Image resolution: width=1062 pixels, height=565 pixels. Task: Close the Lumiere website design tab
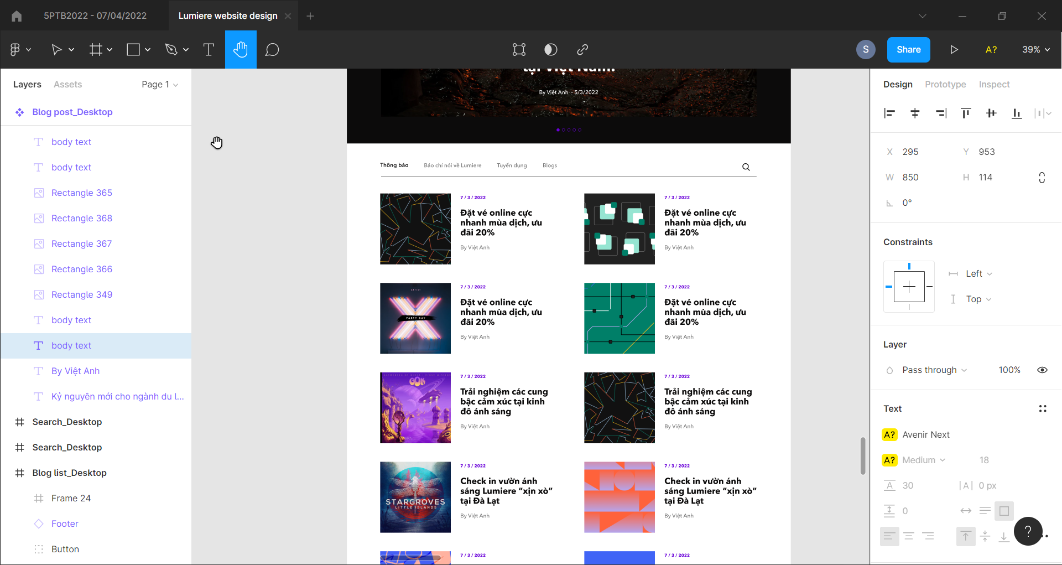coord(288,16)
